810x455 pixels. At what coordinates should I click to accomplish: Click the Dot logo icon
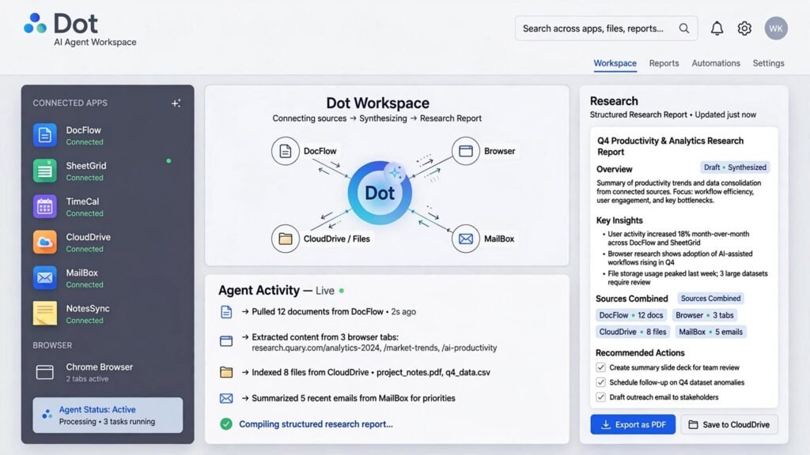click(35, 23)
